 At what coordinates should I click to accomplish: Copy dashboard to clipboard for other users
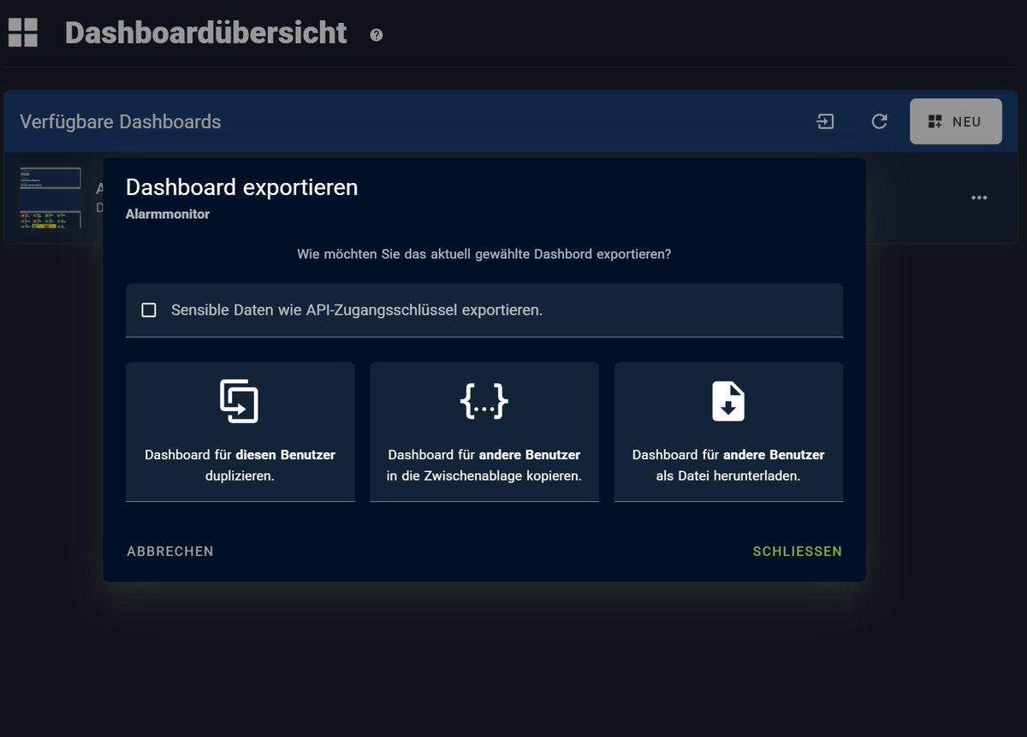(x=484, y=432)
